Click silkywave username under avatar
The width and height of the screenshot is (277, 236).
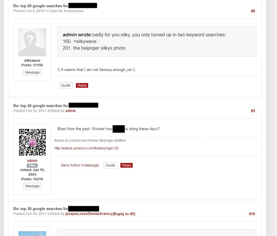pos(32,61)
